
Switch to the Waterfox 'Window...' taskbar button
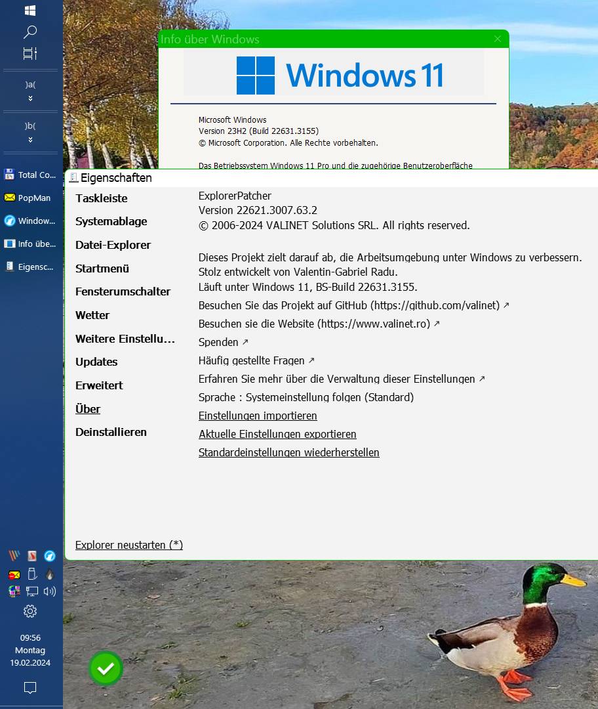(30, 221)
